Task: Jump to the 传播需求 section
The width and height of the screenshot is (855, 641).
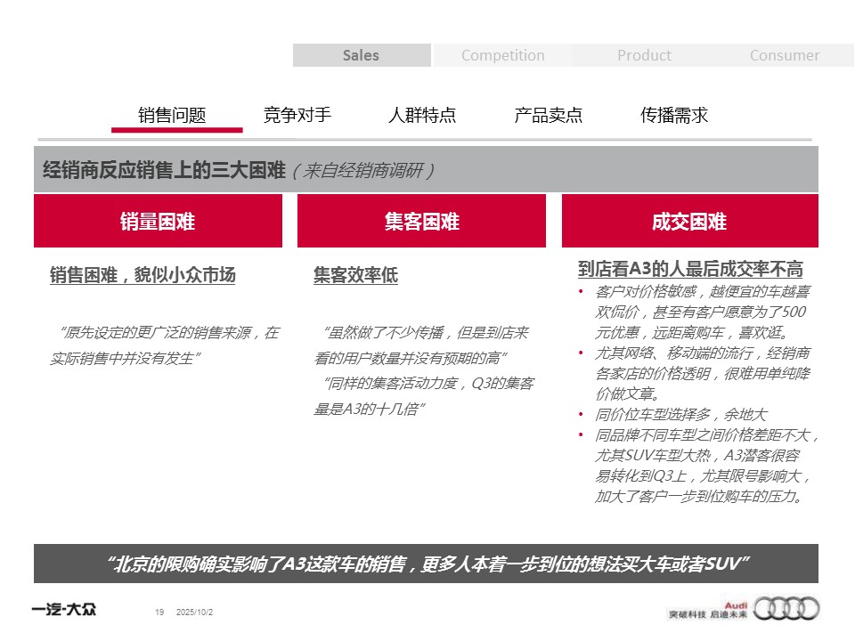Action: 674,115
